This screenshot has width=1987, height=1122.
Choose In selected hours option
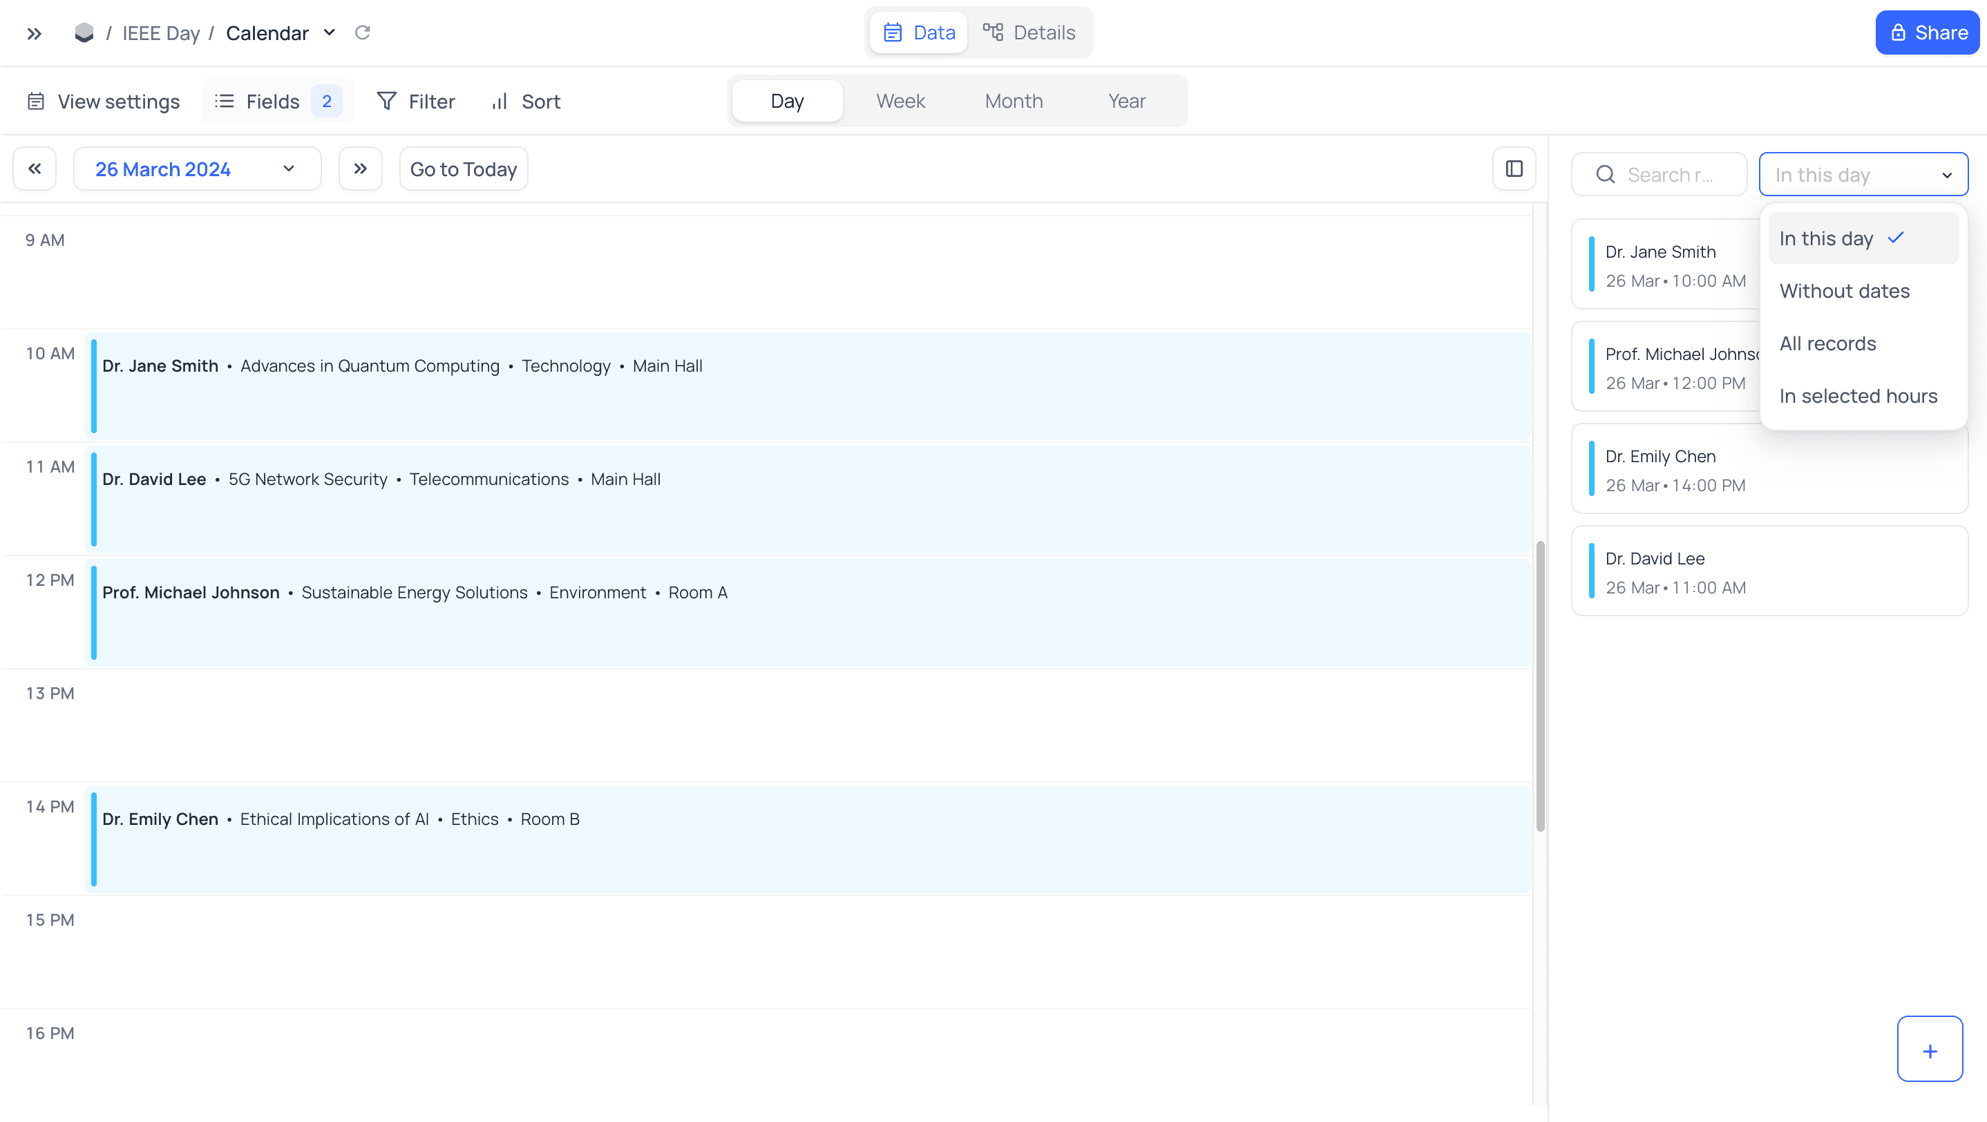[1858, 396]
